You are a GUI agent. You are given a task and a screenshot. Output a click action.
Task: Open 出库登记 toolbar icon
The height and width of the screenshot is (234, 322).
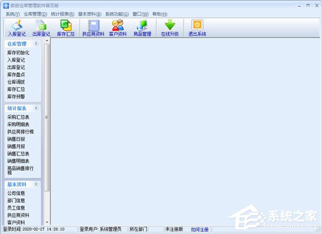click(41, 28)
